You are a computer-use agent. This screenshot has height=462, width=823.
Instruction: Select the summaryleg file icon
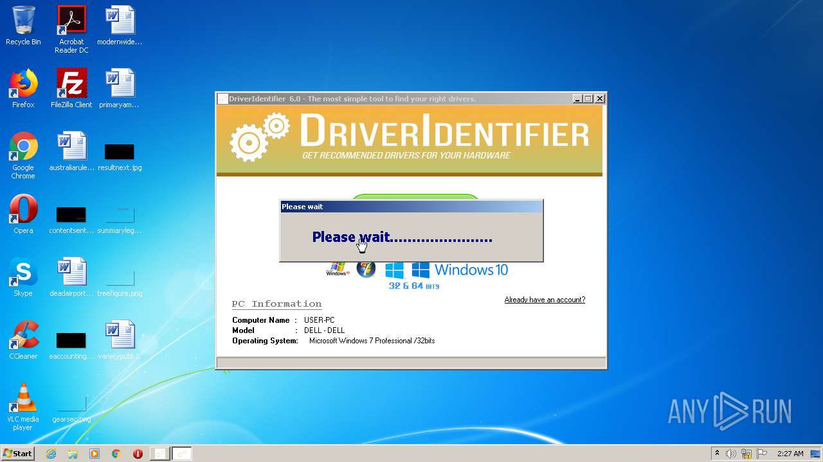click(120, 219)
